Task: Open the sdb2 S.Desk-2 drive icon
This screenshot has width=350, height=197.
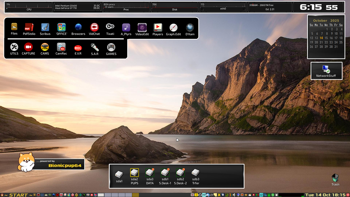Action: coord(180,172)
